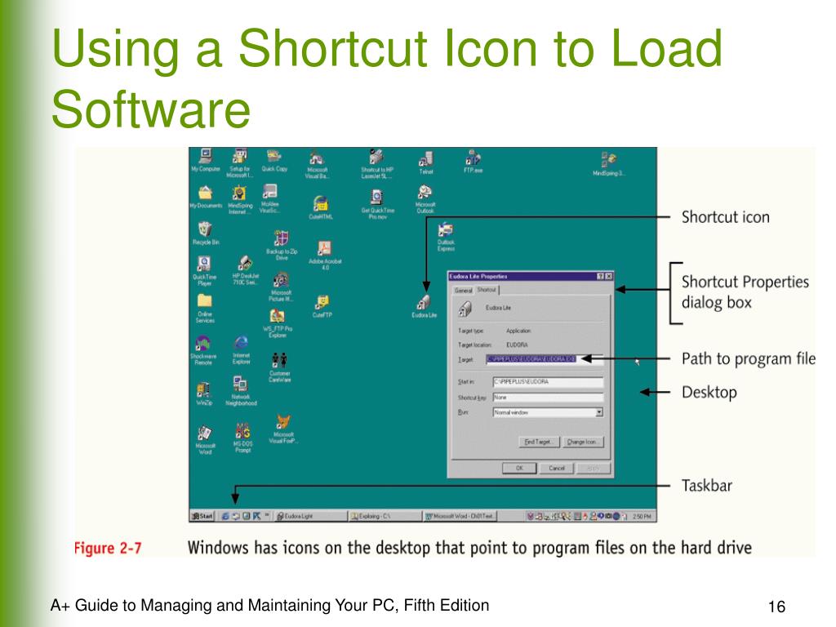Switch to the Shortcut tab
Viewport: 836px width, 627px height.
[487, 290]
